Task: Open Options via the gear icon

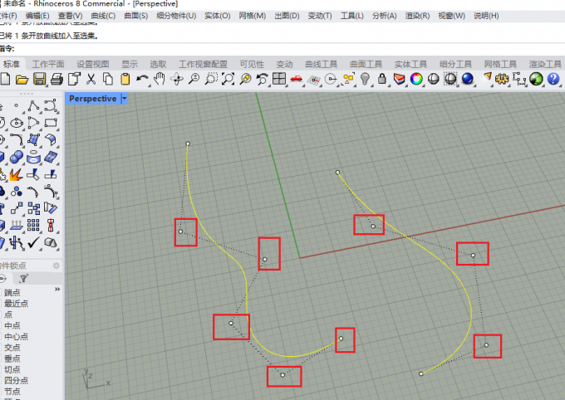Action: pos(502,79)
